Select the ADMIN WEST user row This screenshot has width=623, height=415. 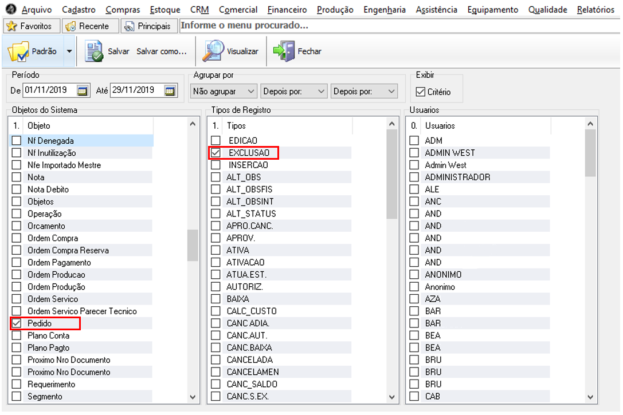click(480, 153)
